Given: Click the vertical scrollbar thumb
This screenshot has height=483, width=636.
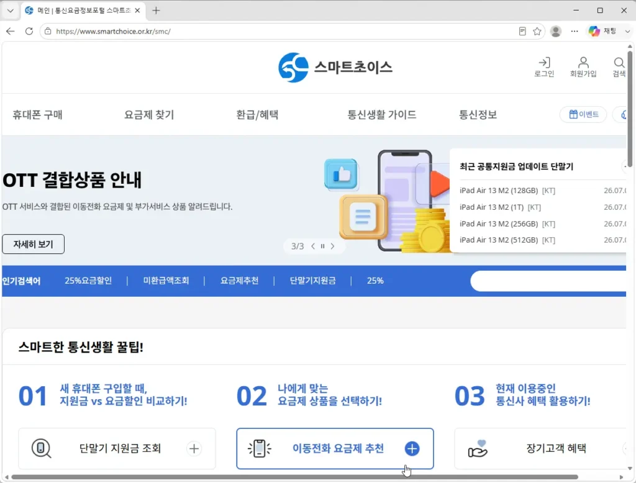Looking at the screenshot, I should click(630, 109).
